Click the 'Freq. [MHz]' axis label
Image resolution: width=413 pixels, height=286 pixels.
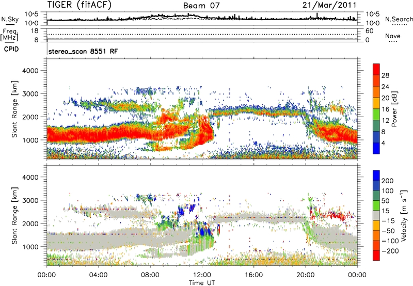click(10, 35)
